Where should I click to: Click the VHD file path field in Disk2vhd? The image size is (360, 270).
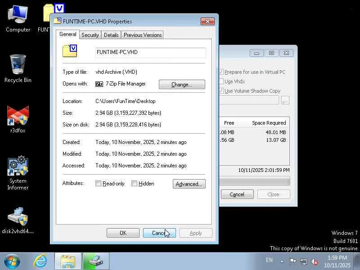pos(249,100)
